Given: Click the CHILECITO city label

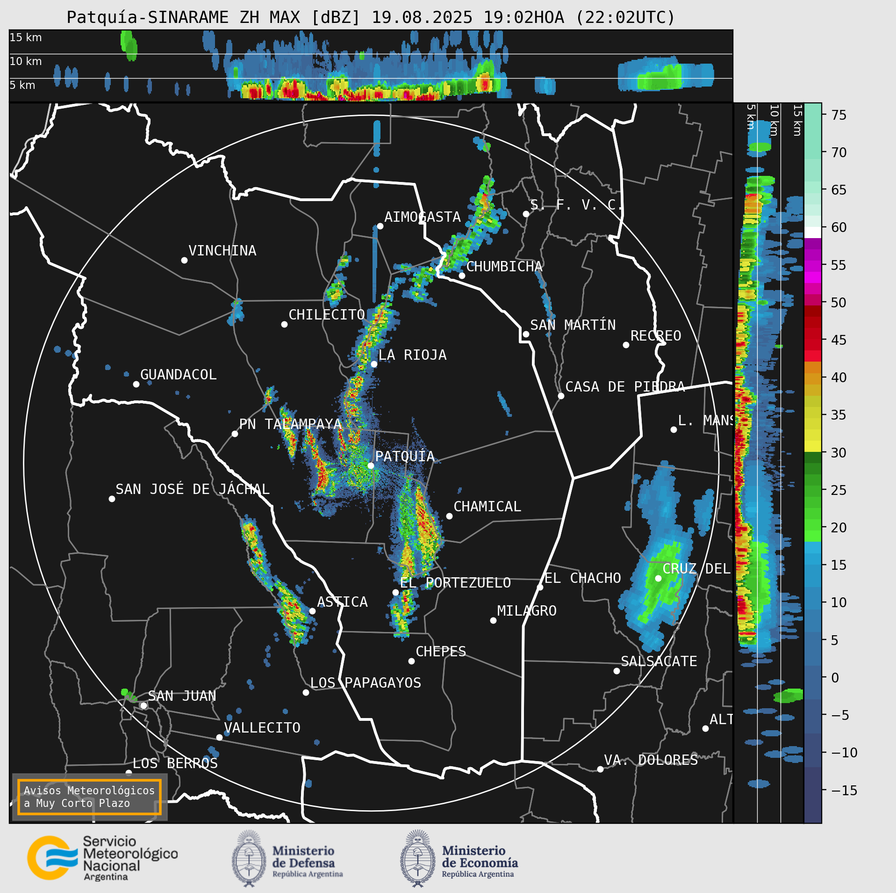Looking at the screenshot, I should pos(326,314).
